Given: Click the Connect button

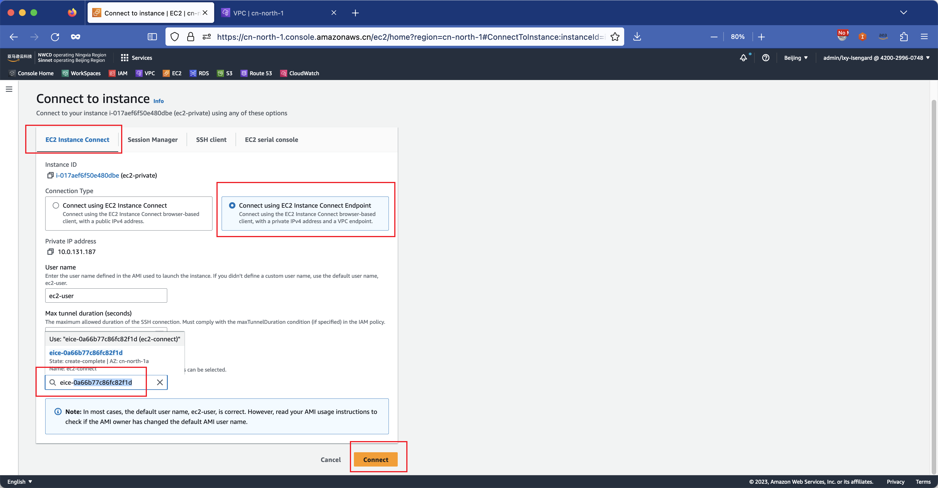Looking at the screenshot, I should click(x=375, y=459).
